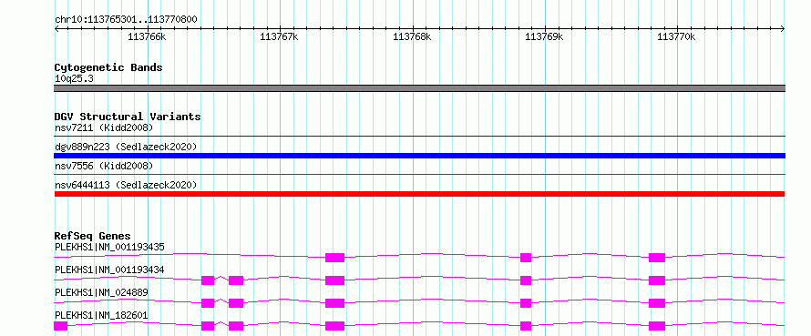
Task: Click the 113768k ruler label
Action: click(x=412, y=36)
